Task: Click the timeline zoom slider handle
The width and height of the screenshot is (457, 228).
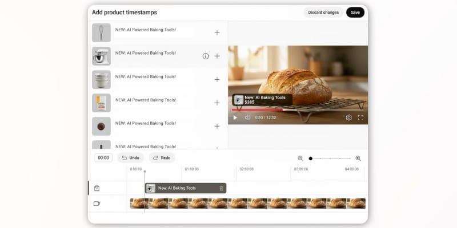Action: tap(311, 158)
